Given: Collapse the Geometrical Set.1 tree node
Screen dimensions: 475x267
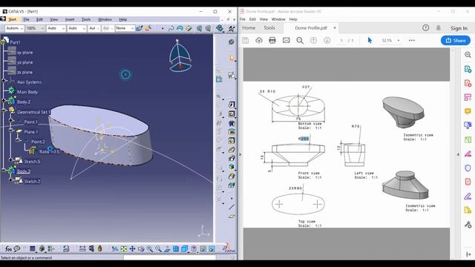Looking at the screenshot, I should tap(4, 111).
